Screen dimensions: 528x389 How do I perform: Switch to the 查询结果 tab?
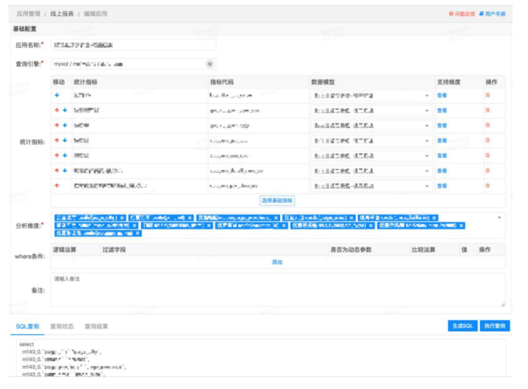[96, 326]
